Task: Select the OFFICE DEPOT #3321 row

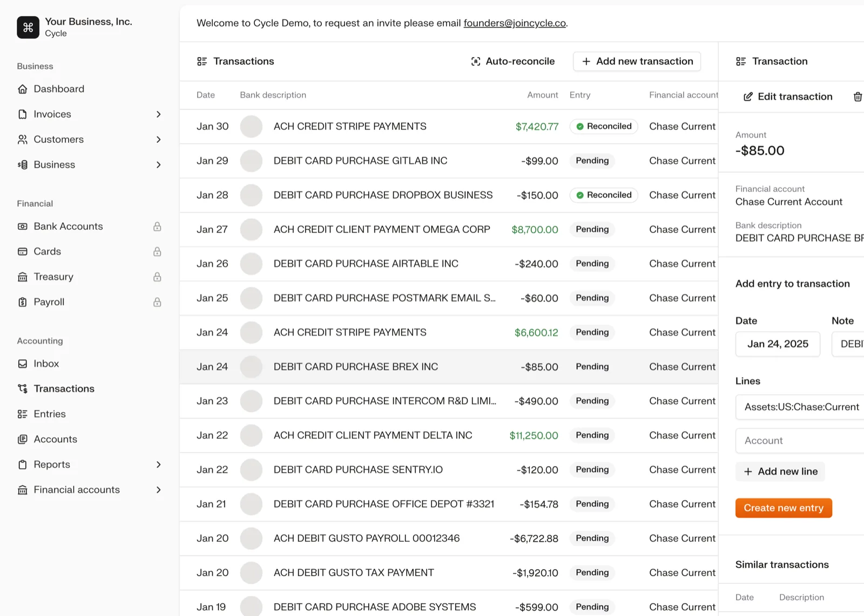Action: [x=449, y=504]
